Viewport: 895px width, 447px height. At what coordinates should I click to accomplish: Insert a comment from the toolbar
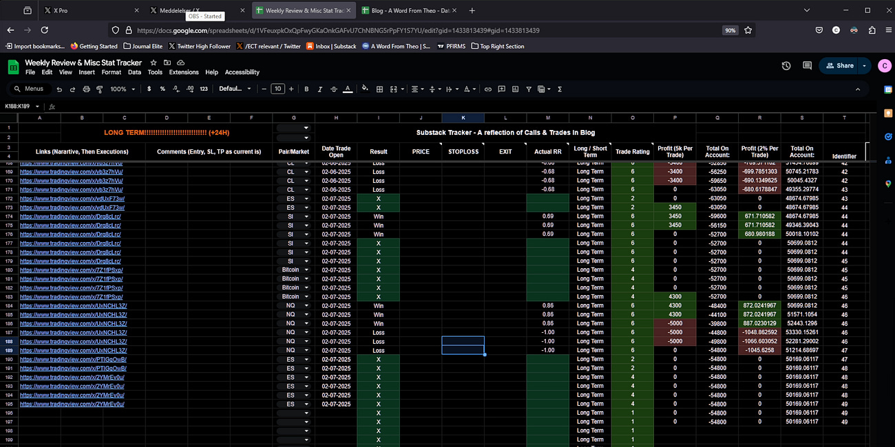click(502, 89)
